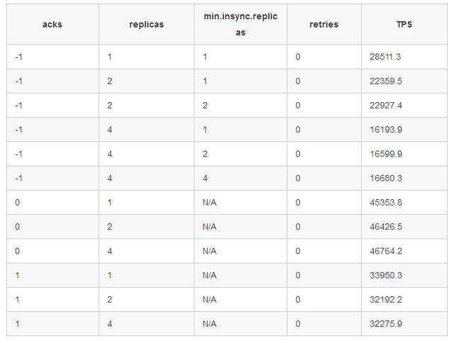
Task: Click N/A in the 45353.8 row
Action: pyautogui.click(x=209, y=203)
